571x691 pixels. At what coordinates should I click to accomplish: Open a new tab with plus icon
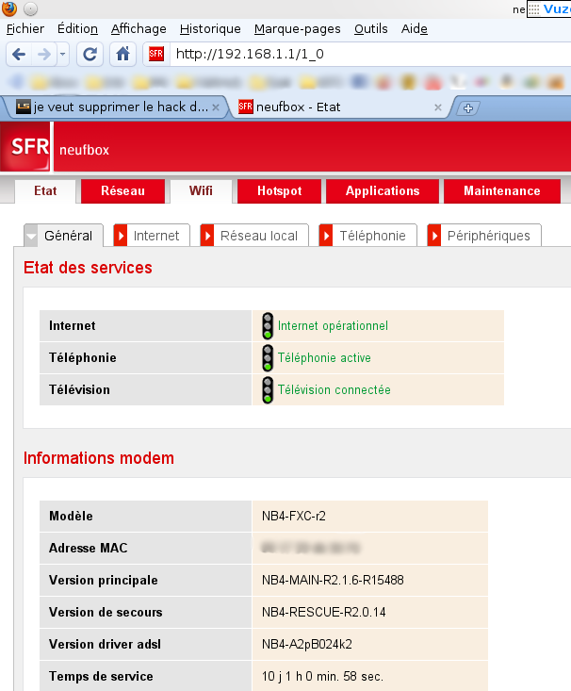(x=468, y=108)
